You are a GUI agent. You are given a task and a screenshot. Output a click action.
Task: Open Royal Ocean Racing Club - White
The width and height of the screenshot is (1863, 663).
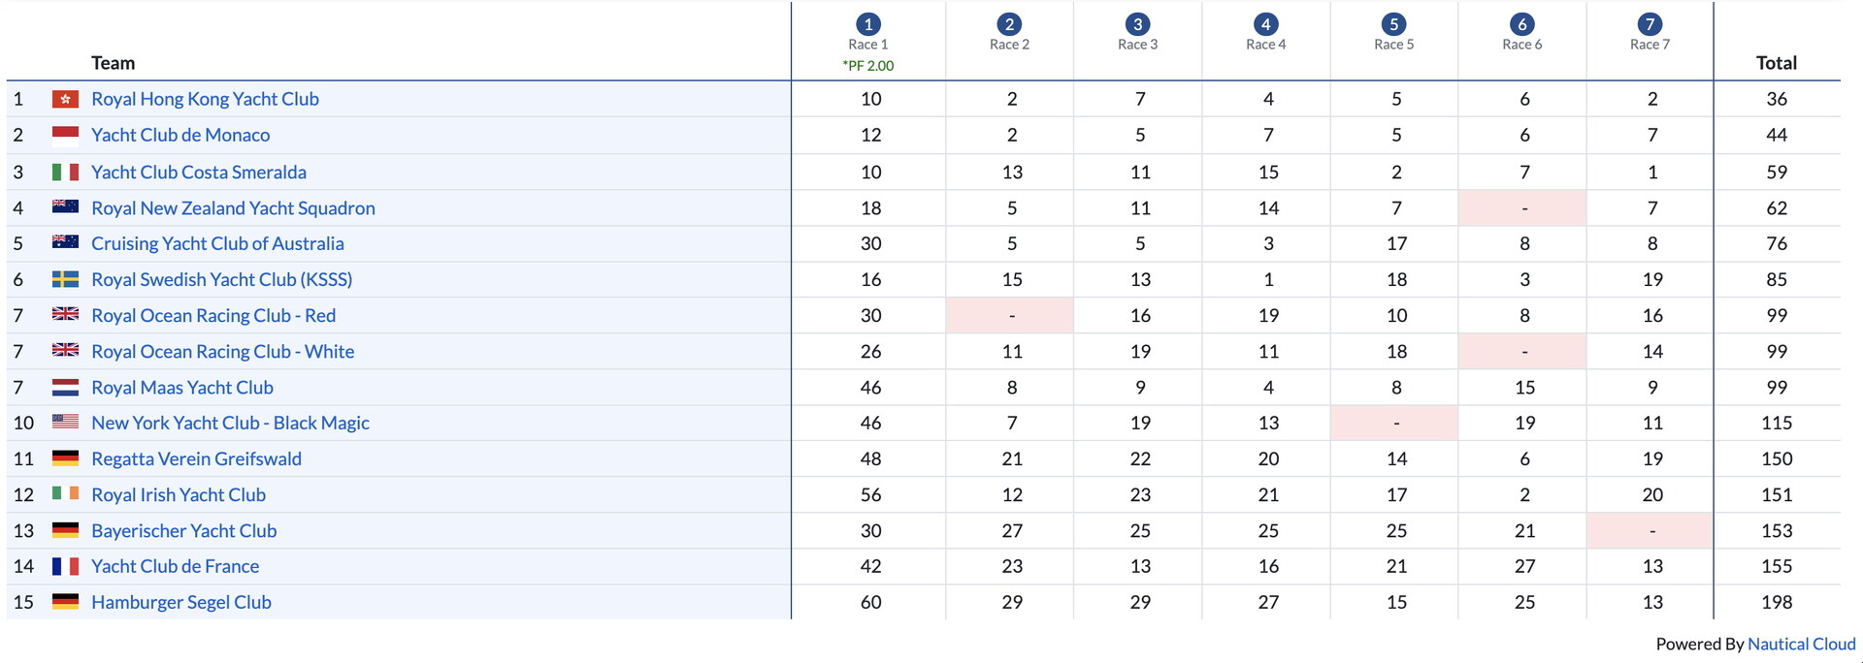click(x=222, y=351)
